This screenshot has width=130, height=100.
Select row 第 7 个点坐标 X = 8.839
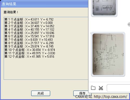point(29,39)
